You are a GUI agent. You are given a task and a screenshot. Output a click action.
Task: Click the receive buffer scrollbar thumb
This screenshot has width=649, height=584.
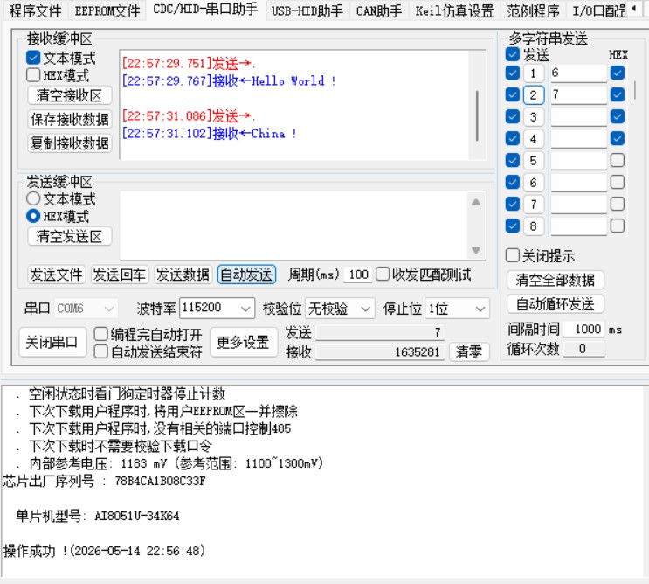pos(477,116)
